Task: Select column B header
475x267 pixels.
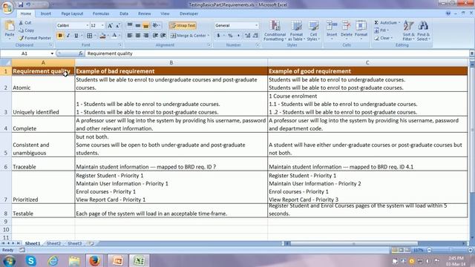Action: pyautogui.click(x=171, y=62)
